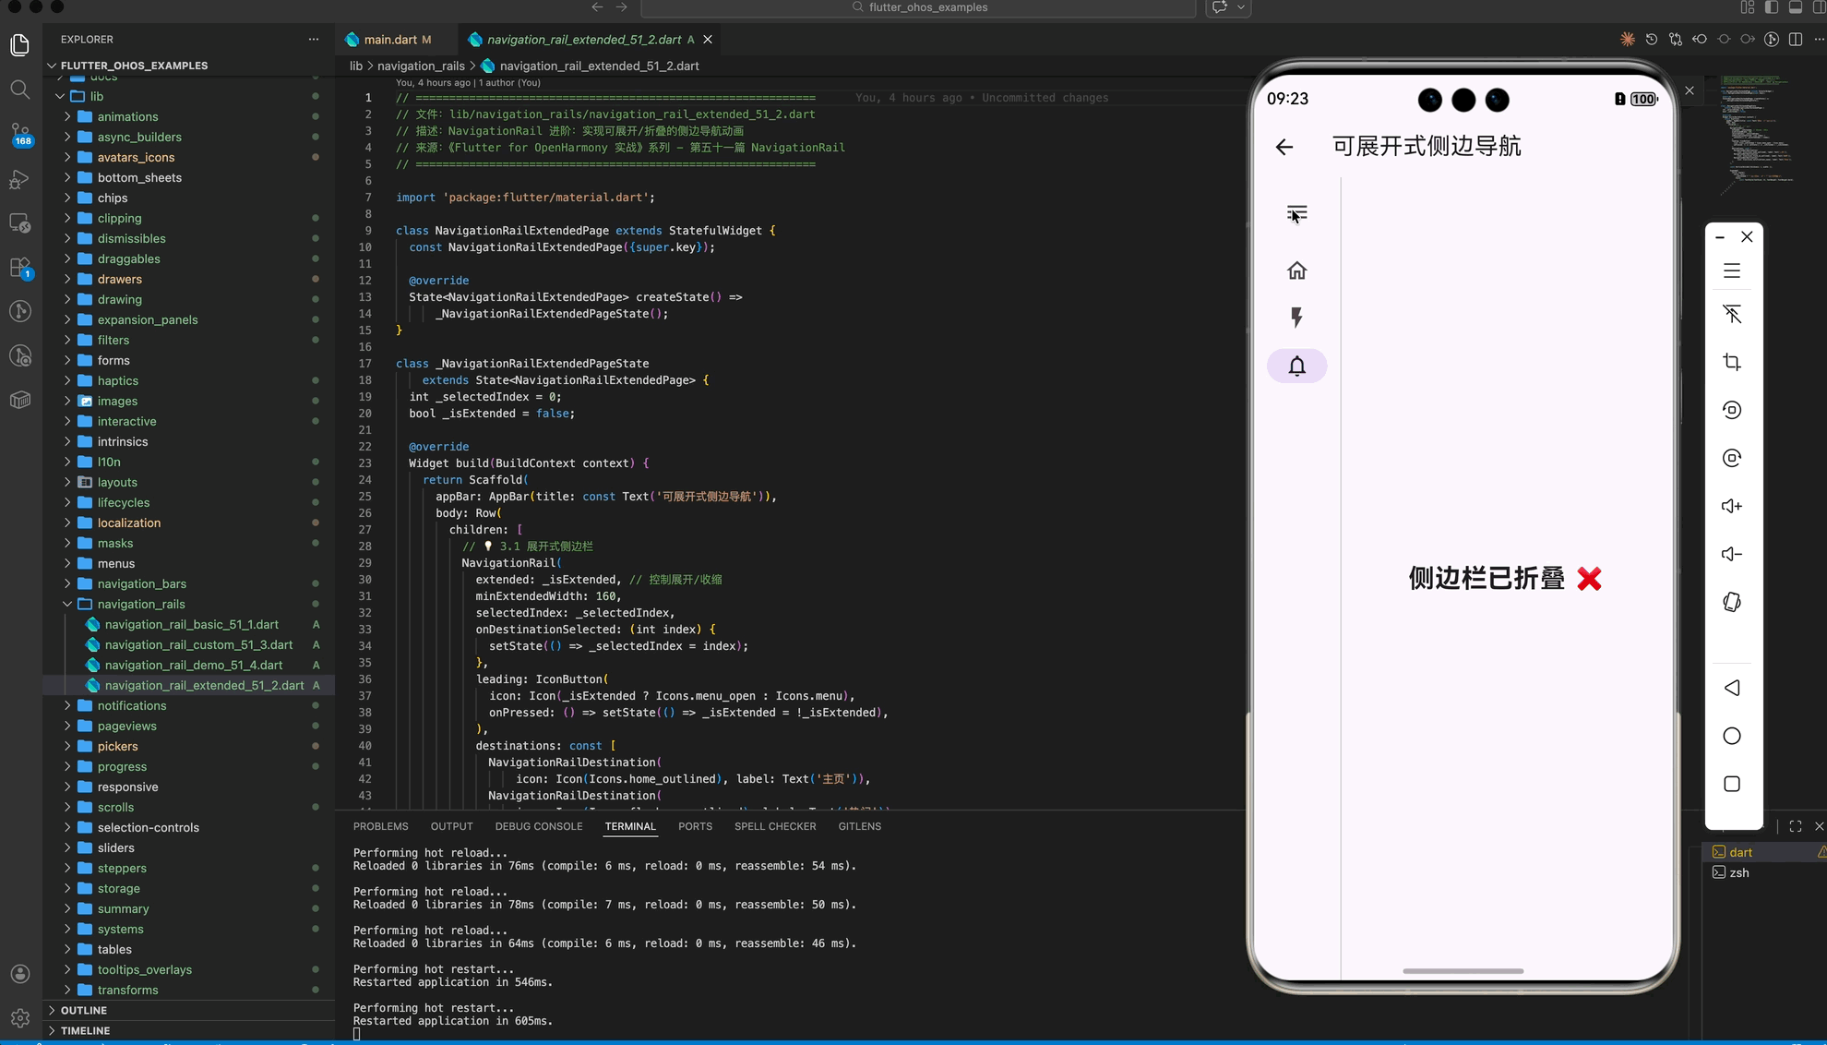
Task: Select the lightning bolt rail destination
Action: point(1296,318)
